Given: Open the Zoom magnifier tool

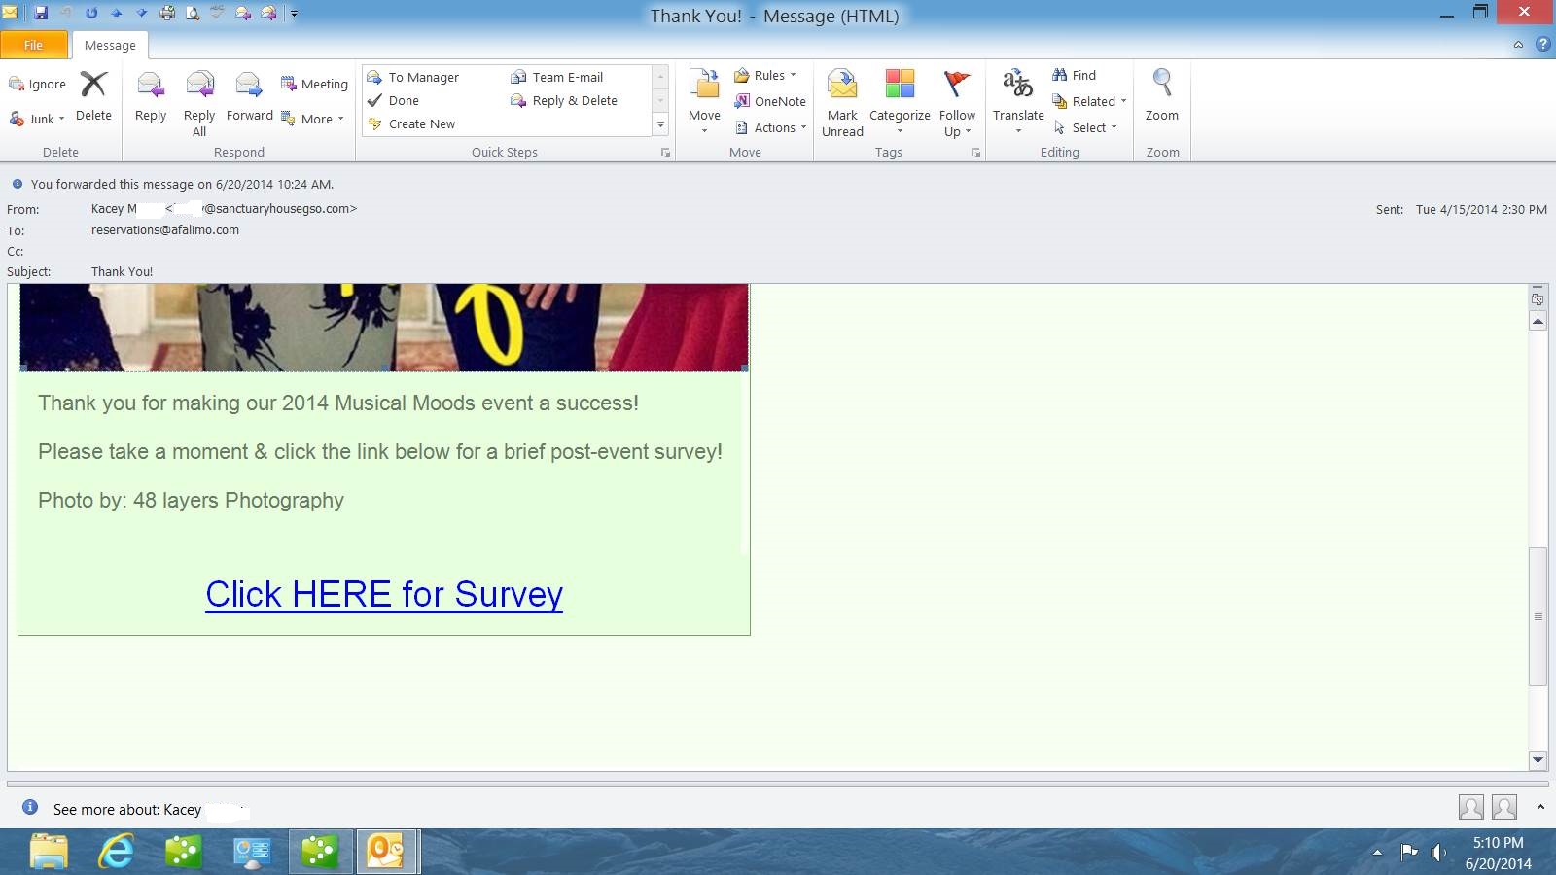Looking at the screenshot, I should point(1161,86).
